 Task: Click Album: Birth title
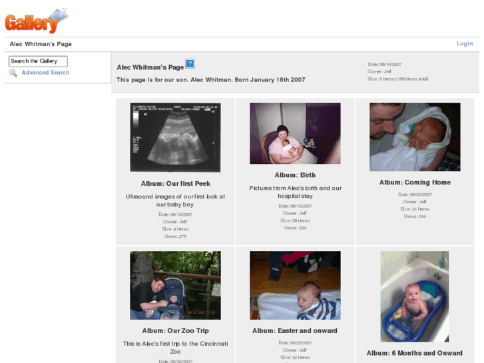tap(295, 175)
